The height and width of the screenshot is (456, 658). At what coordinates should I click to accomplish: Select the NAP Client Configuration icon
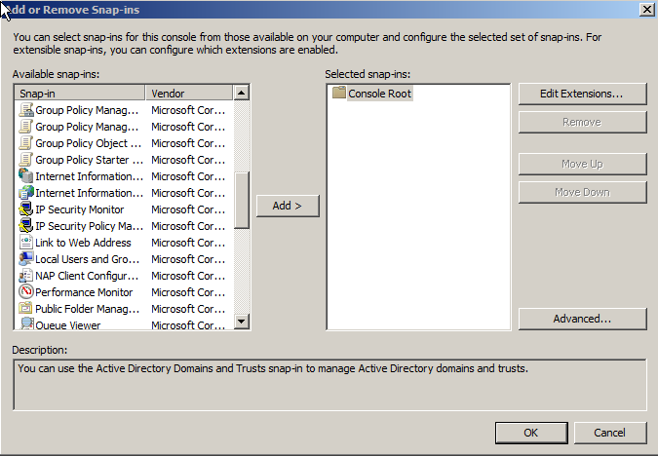point(26,276)
